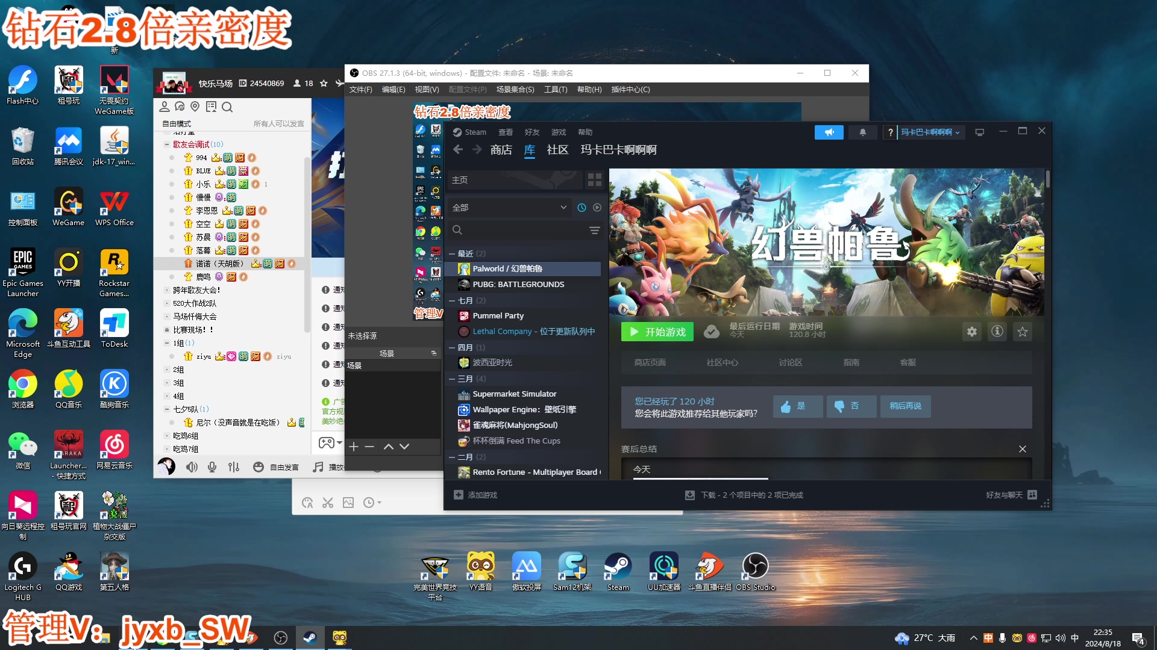This screenshot has width=1157, height=650.
Task: Collapse 七夕队 group in YY
Action: point(167,409)
